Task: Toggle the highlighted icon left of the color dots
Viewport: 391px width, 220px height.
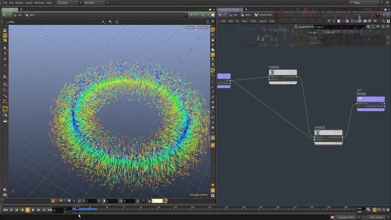Action: 53,201
